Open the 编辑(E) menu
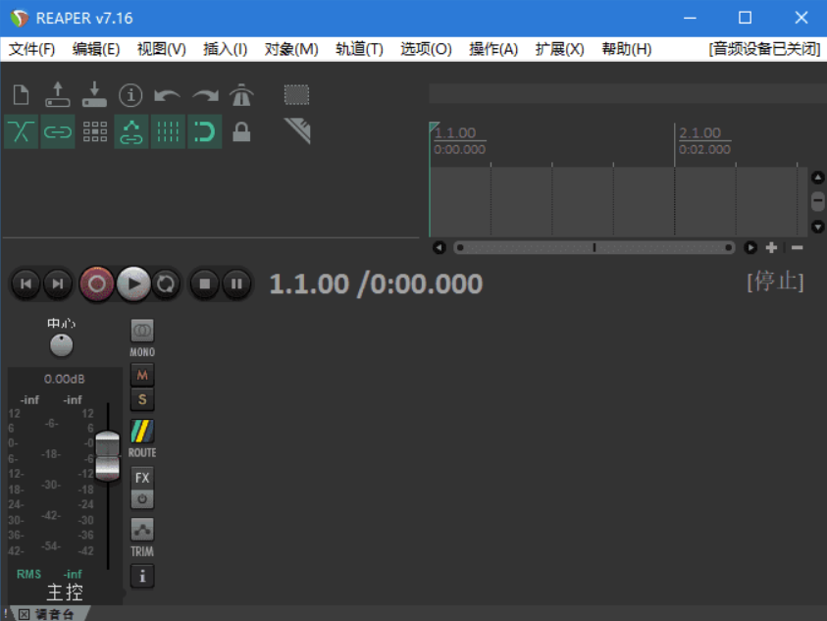This screenshot has height=621, width=827. point(96,49)
